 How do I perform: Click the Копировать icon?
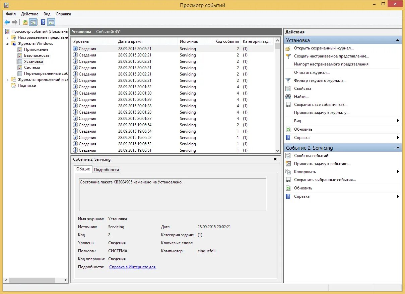(288, 172)
